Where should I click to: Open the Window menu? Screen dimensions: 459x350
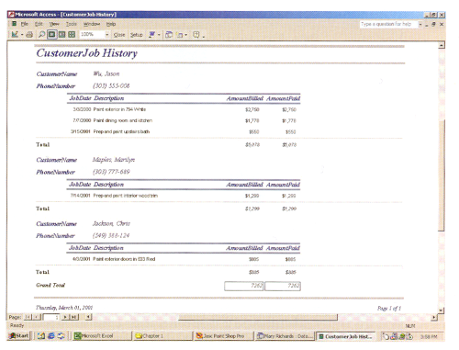click(x=92, y=24)
